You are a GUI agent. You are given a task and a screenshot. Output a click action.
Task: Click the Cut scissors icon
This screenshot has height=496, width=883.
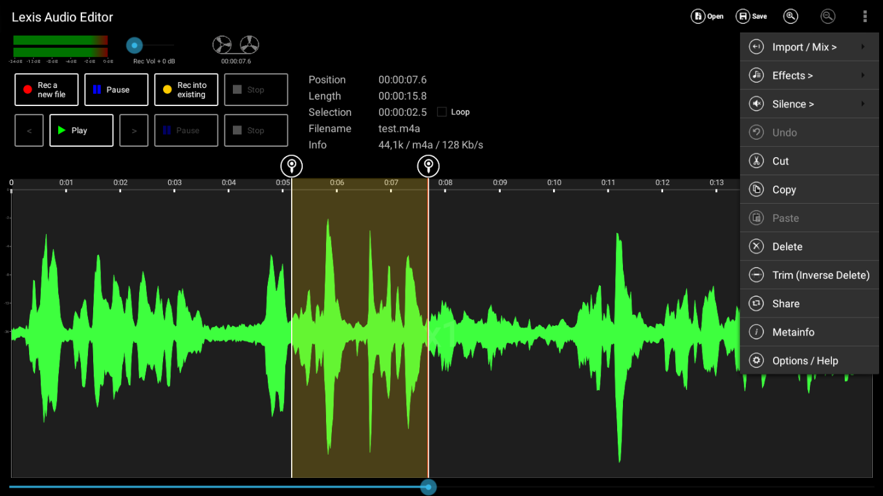tap(756, 161)
